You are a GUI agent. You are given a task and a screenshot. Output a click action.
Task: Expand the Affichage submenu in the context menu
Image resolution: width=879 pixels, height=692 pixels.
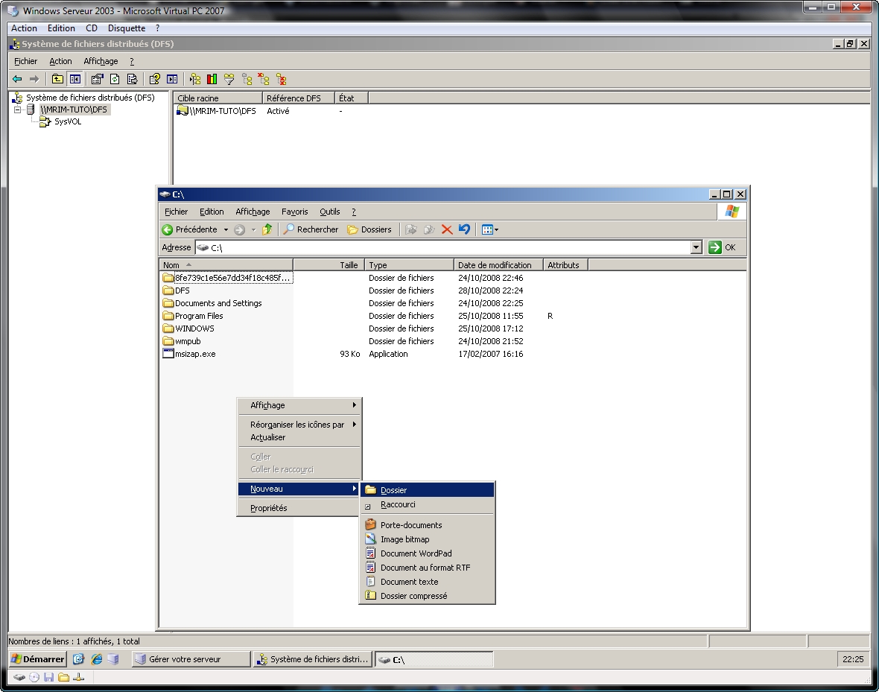[x=299, y=405]
